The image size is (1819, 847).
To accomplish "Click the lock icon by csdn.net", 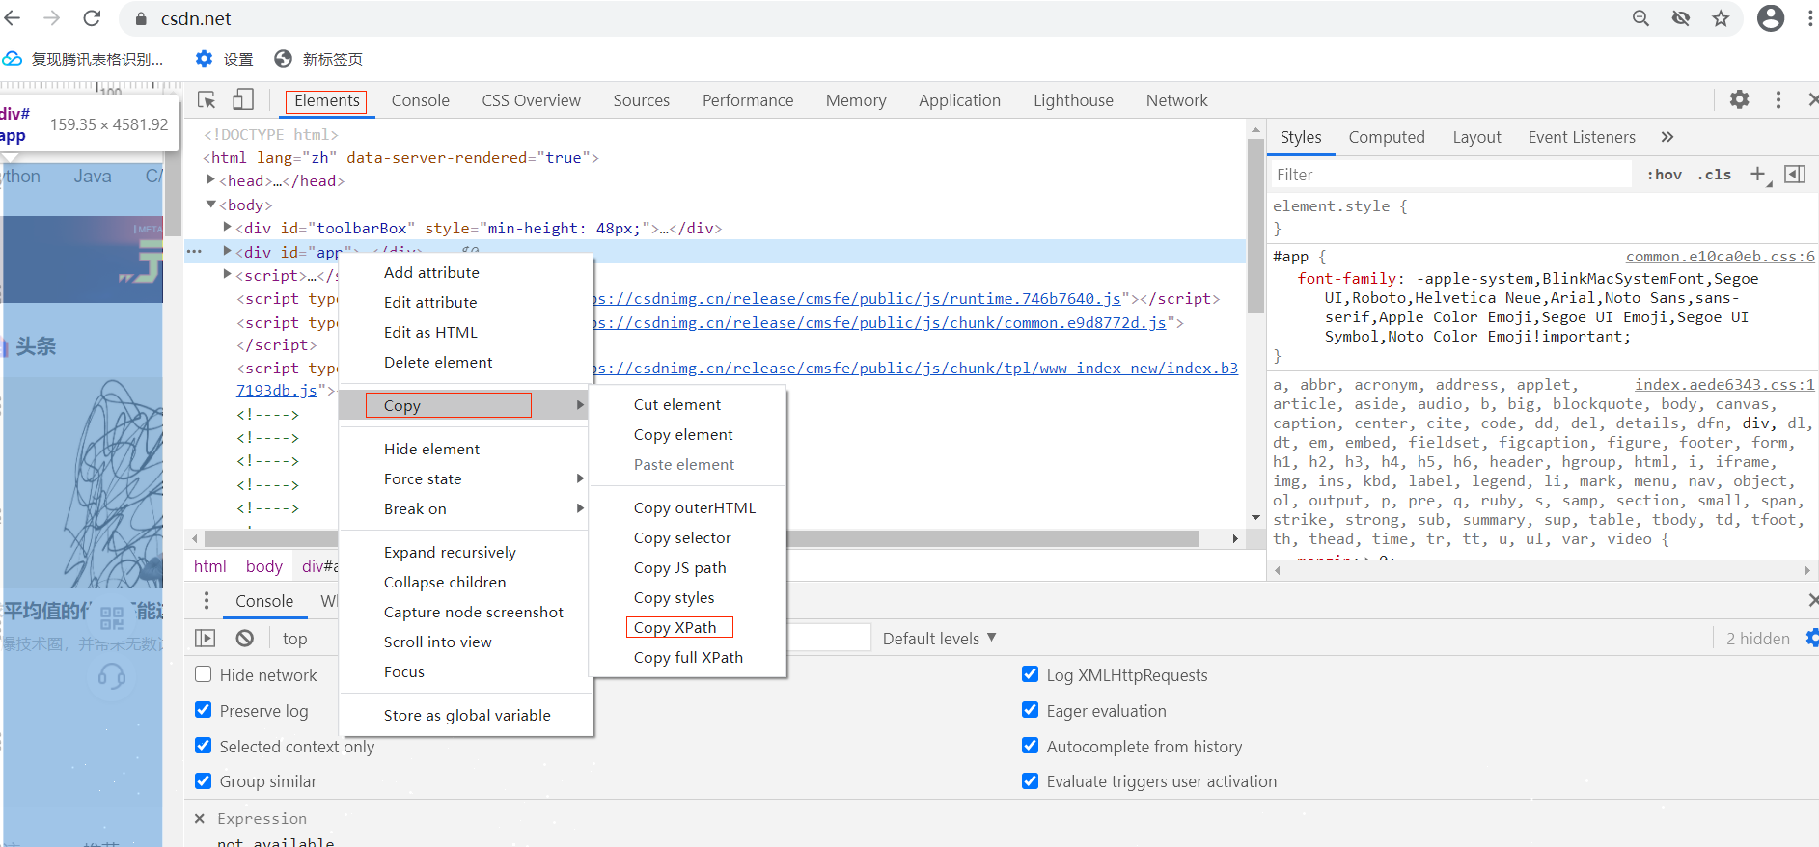I will coord(141,18).
